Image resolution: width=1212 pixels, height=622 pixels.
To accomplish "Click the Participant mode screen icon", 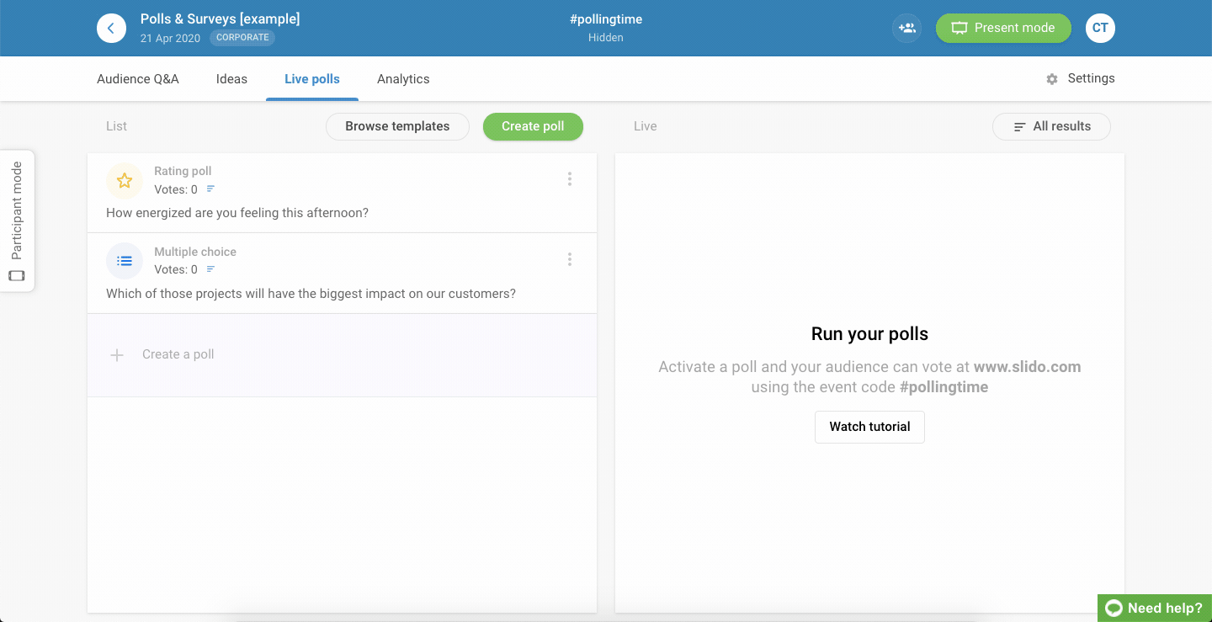I will 17,276.
